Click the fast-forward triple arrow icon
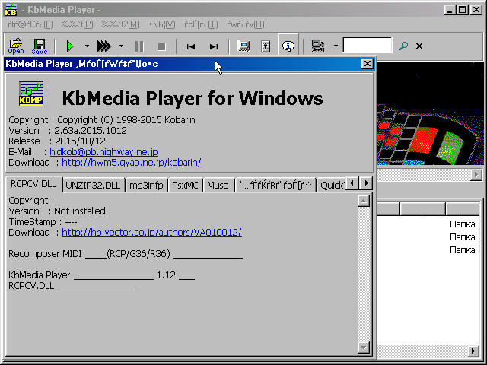Viewport: 487px width, 365px height. point(104,46)
